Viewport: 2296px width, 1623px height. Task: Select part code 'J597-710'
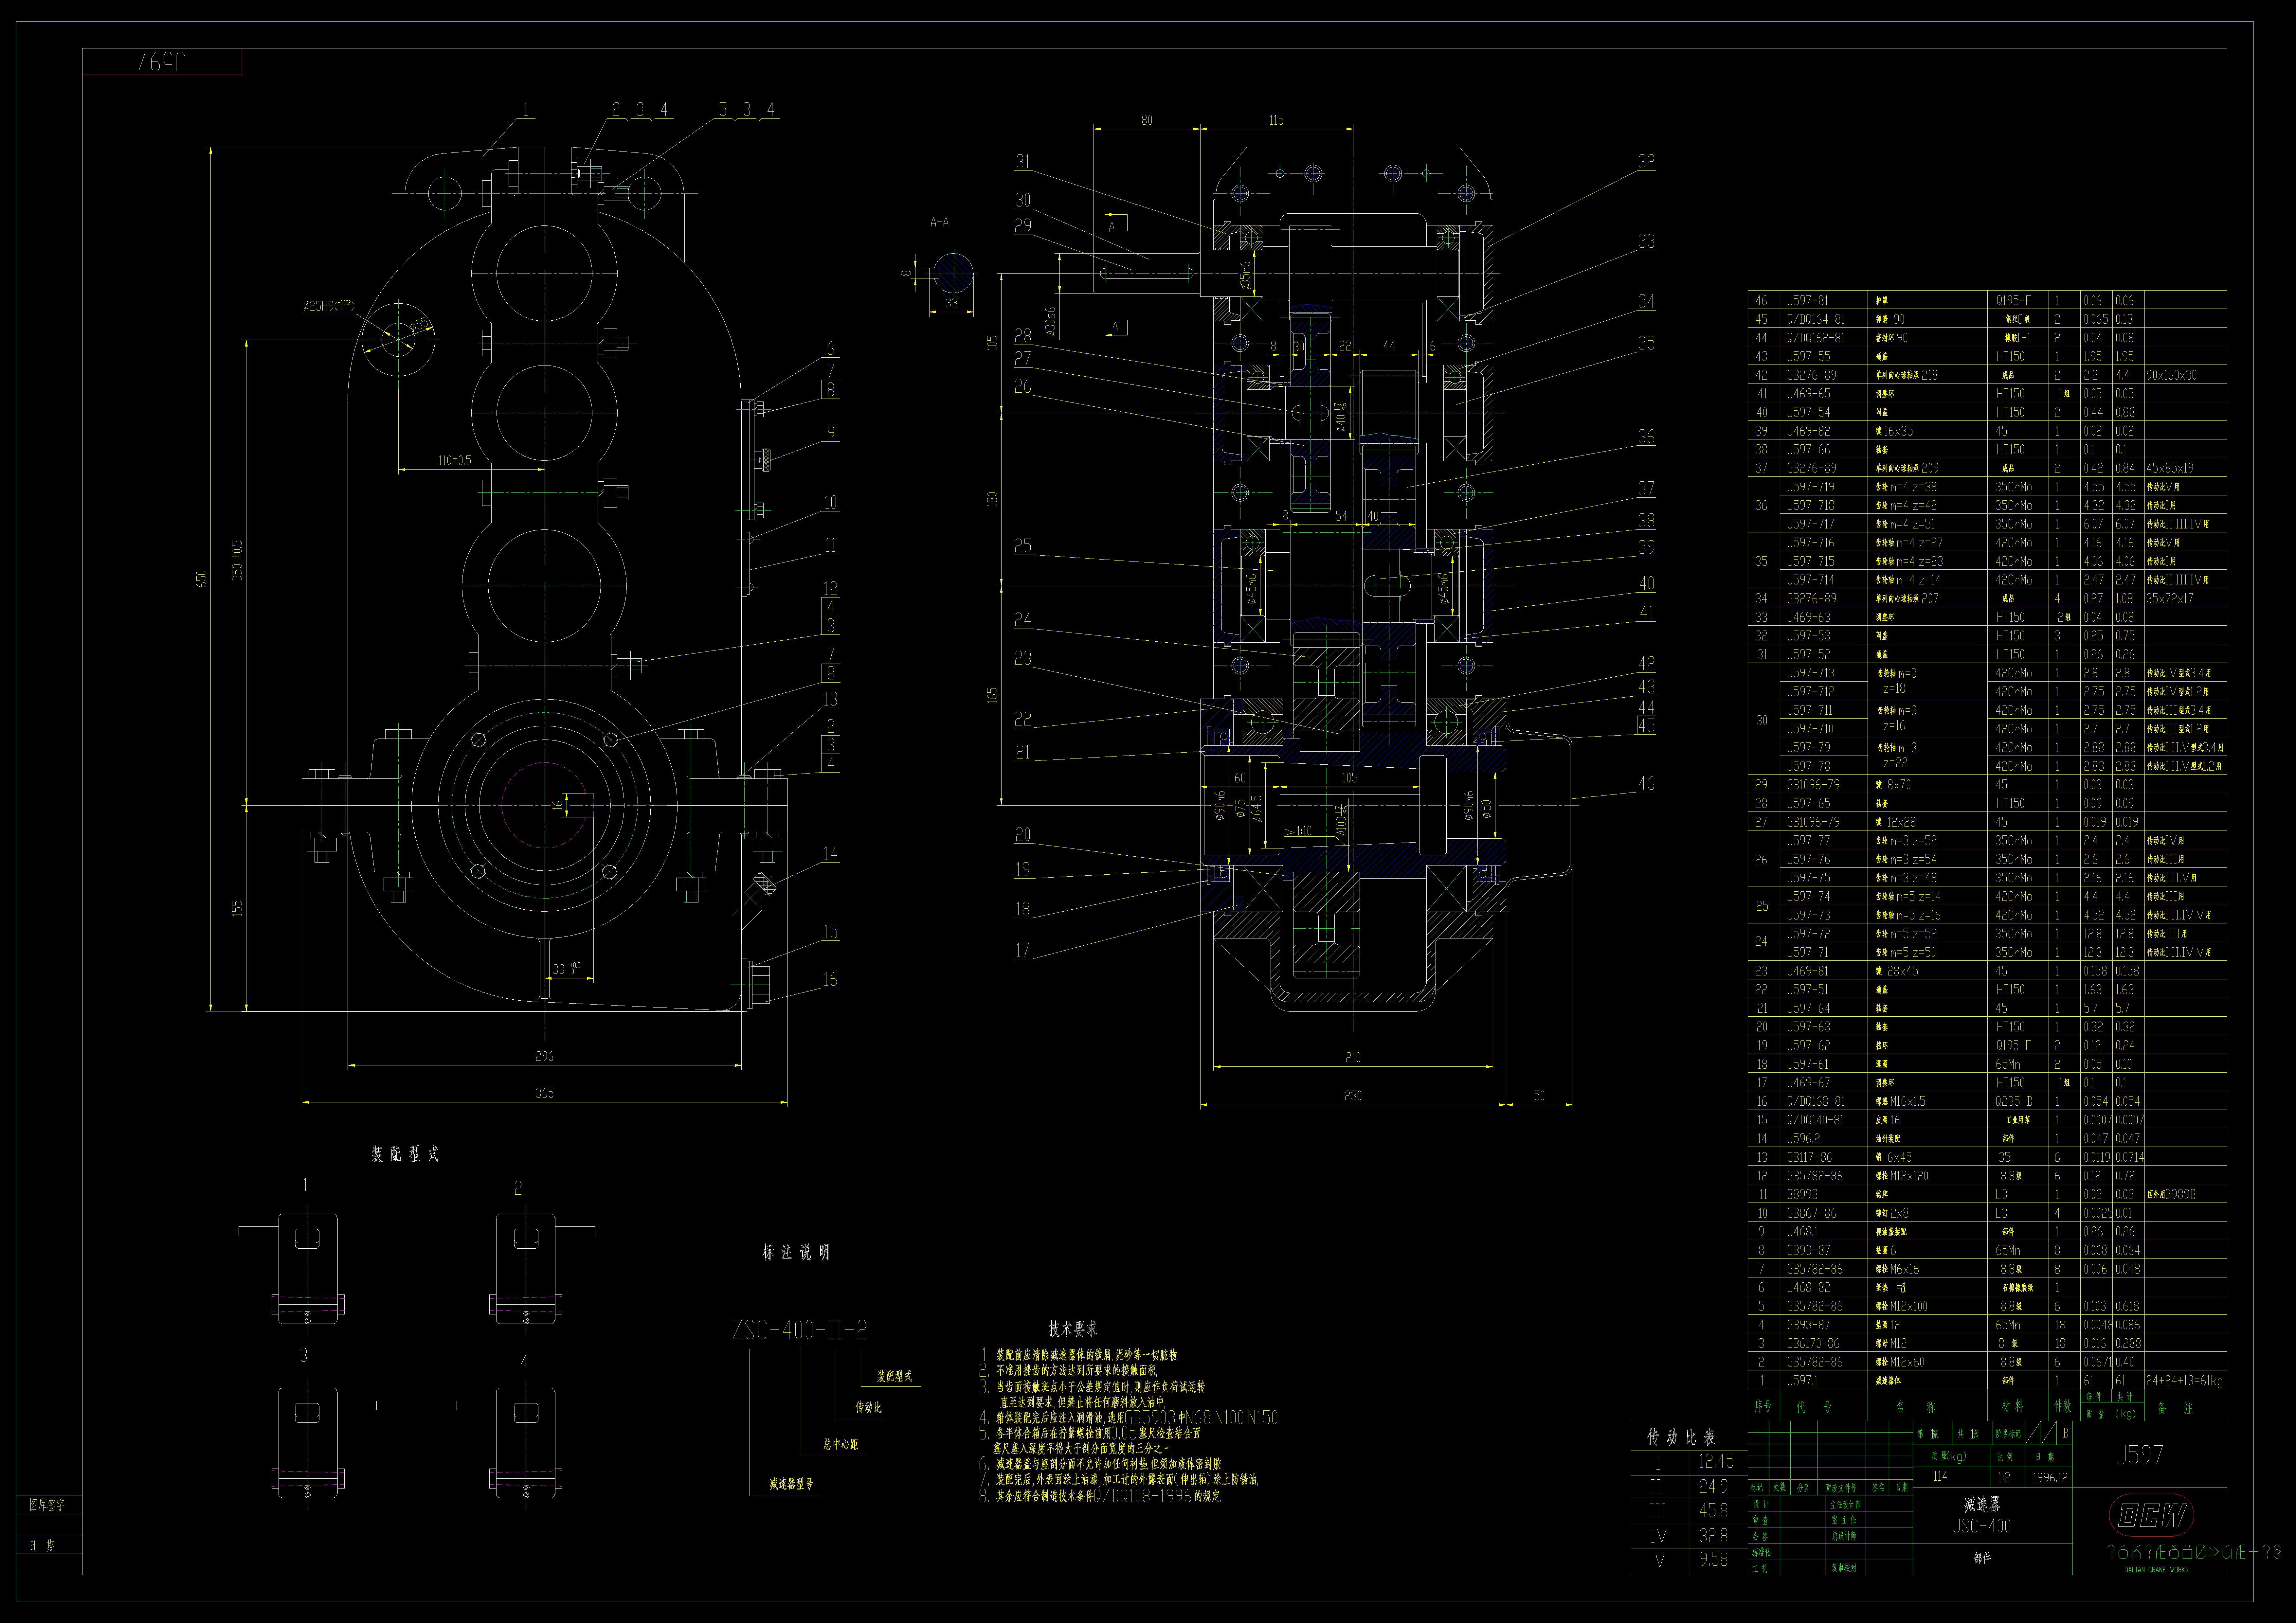(1811, 729)
